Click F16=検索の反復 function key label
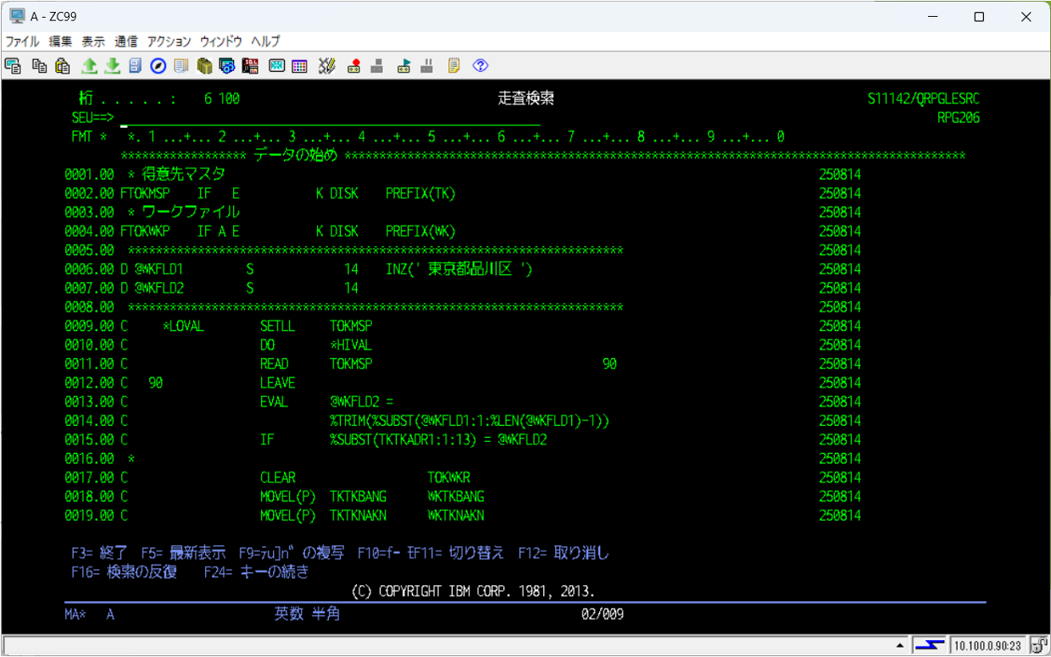1051x657 pixels. click(124, 571)
